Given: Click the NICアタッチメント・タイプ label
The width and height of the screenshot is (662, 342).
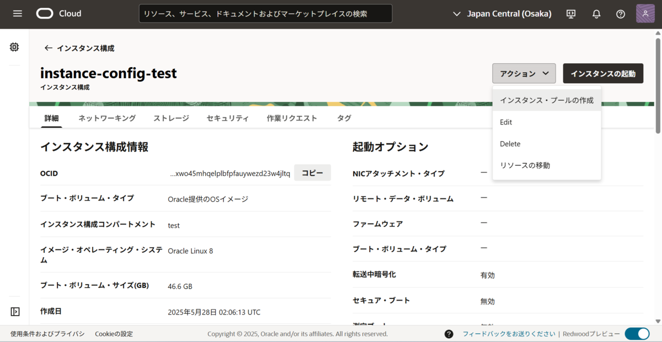Looking at the screenshot, I should [x=398, y=173].
